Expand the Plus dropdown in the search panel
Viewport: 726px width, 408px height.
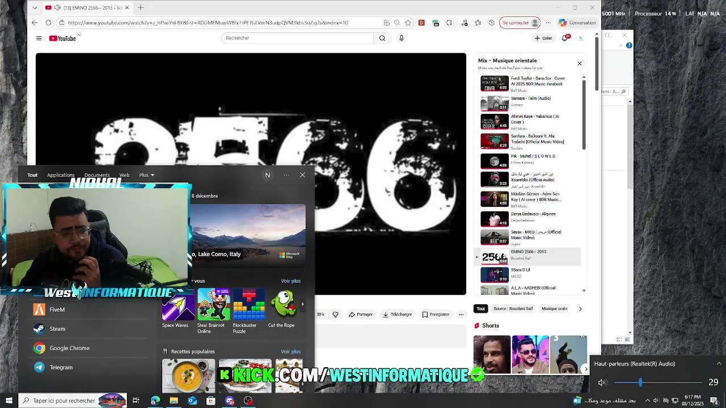coord(147,175)
